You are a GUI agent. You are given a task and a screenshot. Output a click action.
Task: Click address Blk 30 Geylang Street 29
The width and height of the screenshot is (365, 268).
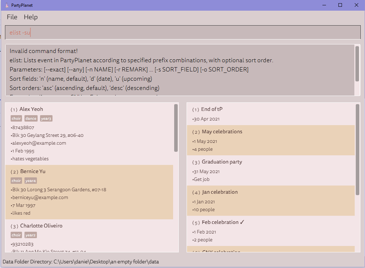pyautogui.click(x=47, y=135)
